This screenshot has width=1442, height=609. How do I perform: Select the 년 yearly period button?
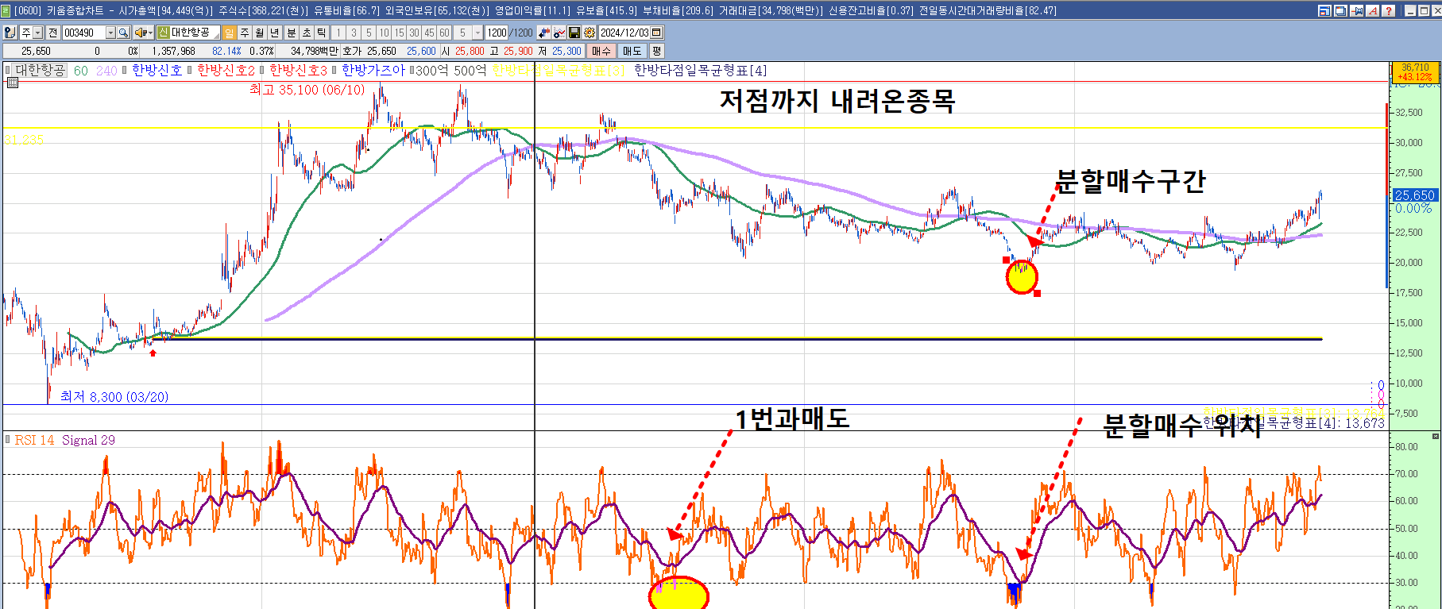275,33
